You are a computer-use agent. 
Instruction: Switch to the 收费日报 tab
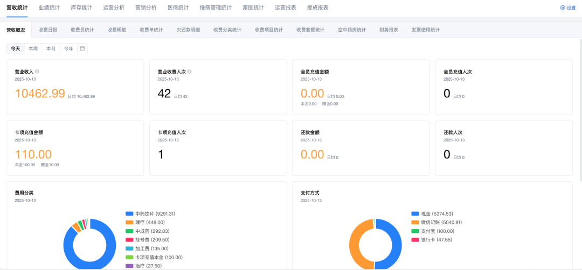click(x=48, y=30)
